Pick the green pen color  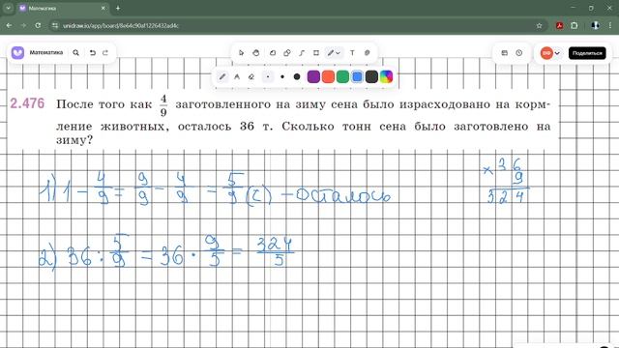(x=342, y=77)
